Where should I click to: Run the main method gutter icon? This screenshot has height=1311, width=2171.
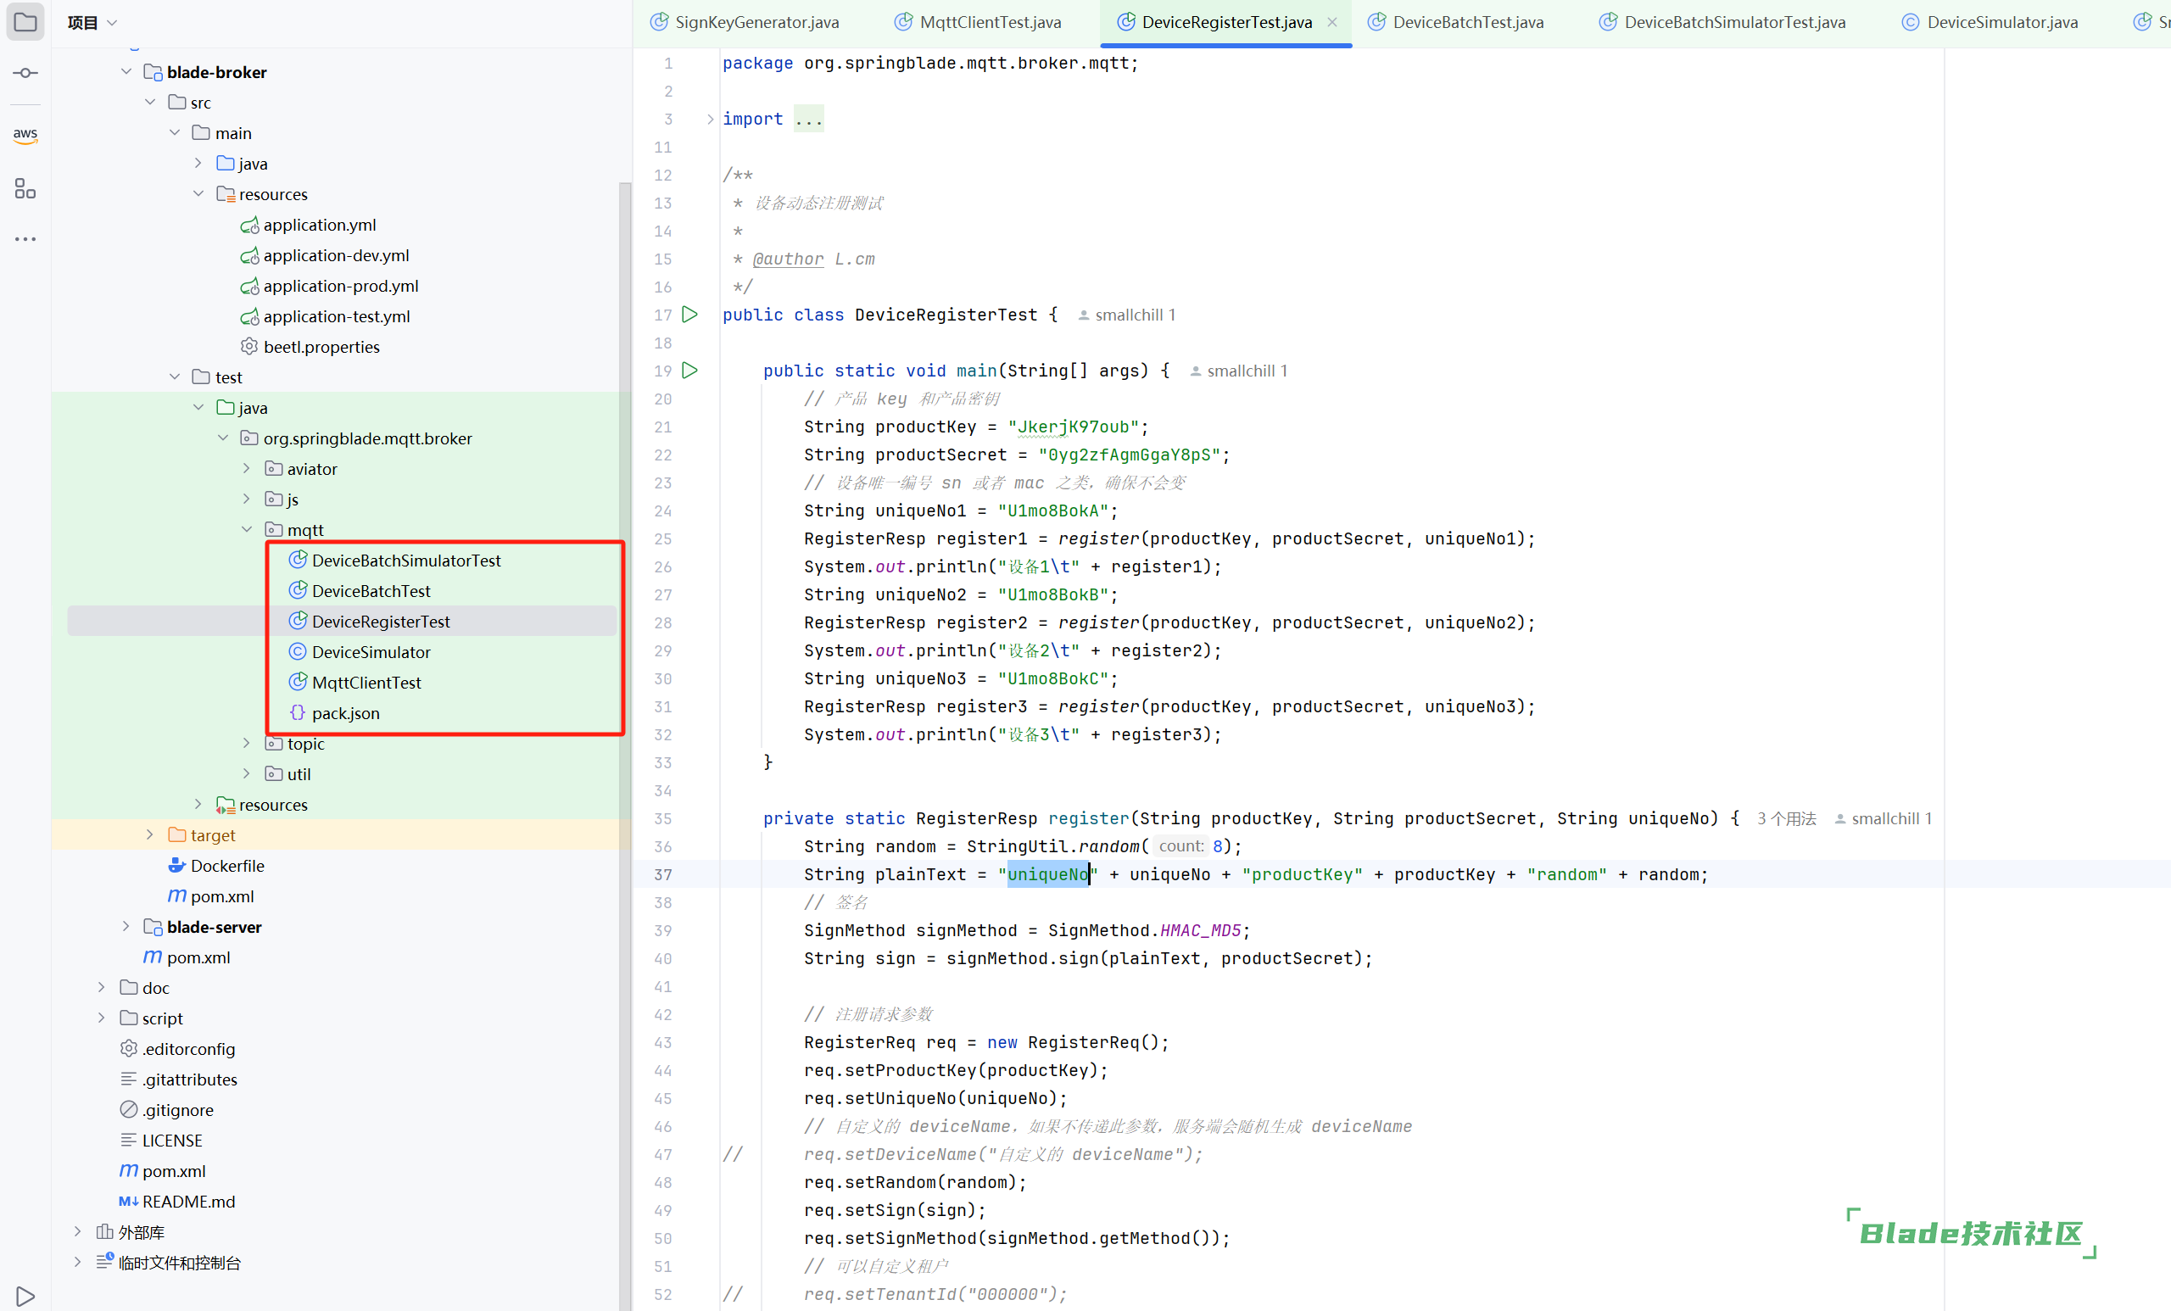click(690, 370)
